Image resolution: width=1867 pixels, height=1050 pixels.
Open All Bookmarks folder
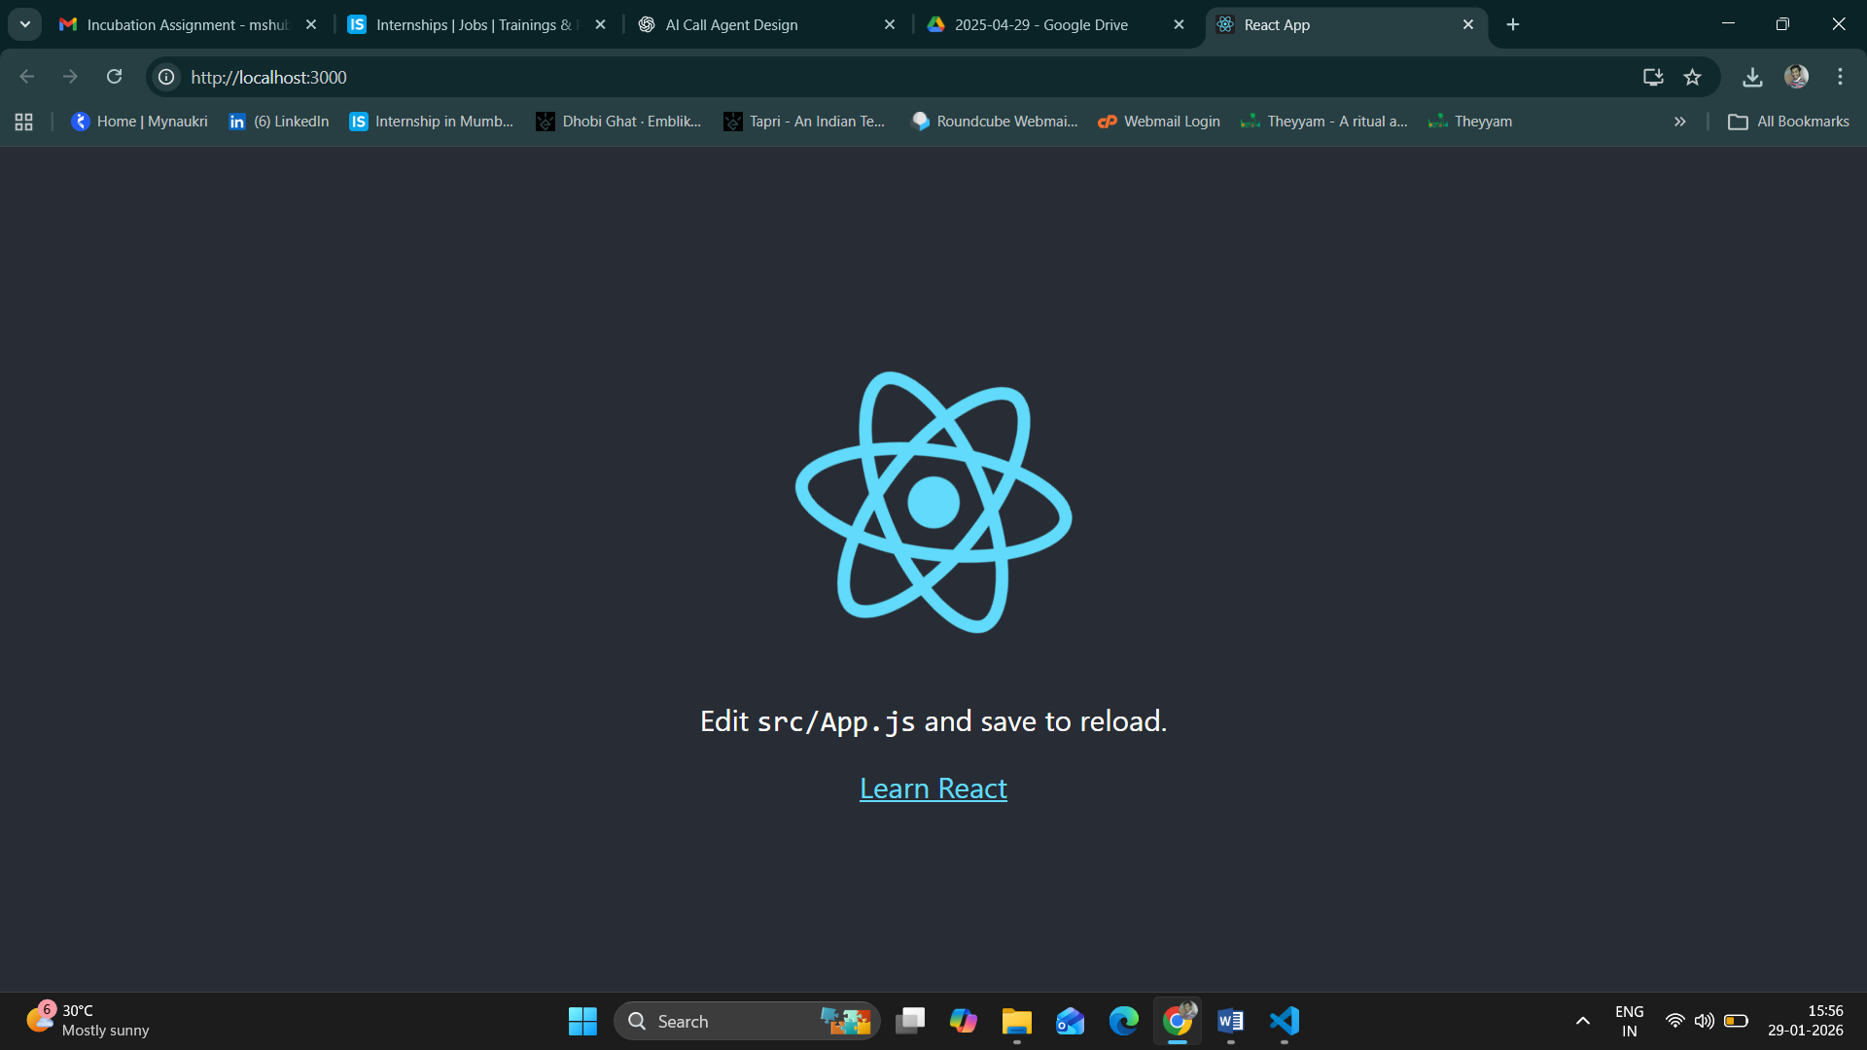1788,122
